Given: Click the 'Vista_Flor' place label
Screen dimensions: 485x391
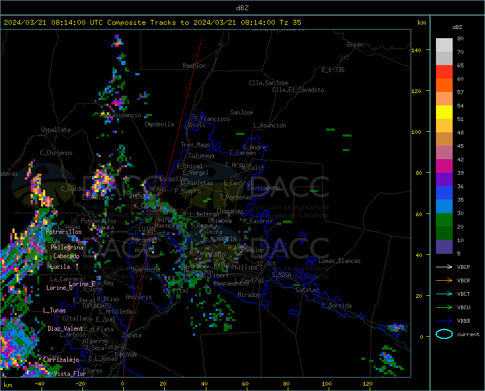Looking at the screenshot, I should 70,374.
